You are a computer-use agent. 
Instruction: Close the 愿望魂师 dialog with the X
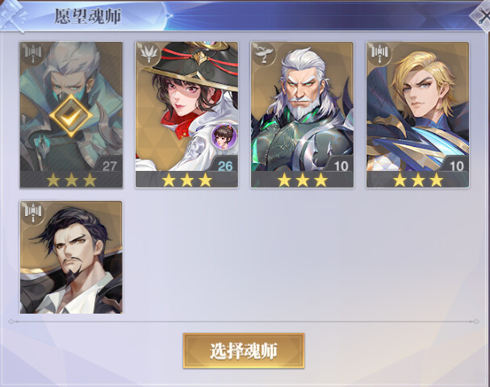(483, 16)
